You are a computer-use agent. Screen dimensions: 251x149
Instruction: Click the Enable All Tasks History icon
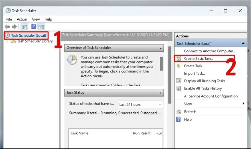tap(179, 88)
